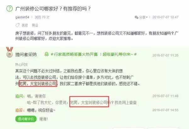
Task: Click the 浏览 70 次 view count
Action: pyautogui.click(x=42, y=17)
